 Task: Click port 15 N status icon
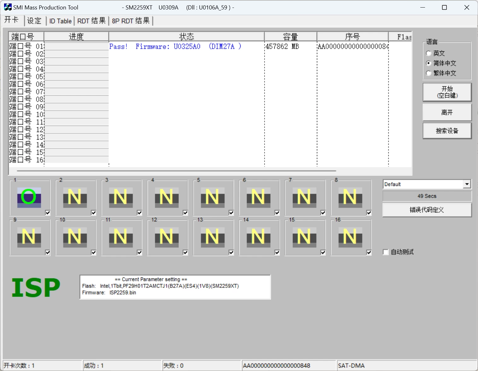(x=304, y=237)
